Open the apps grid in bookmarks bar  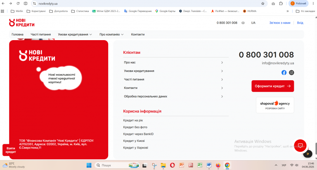click(2, 11)
